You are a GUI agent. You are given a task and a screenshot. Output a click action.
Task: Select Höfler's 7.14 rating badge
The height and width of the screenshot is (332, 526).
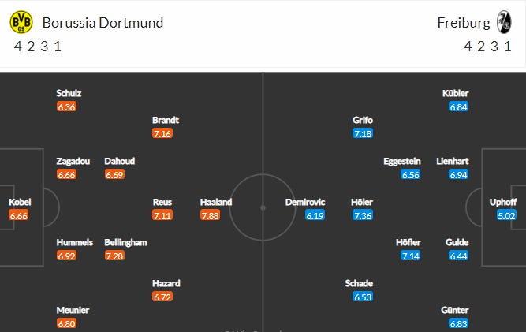click(411, 256)
